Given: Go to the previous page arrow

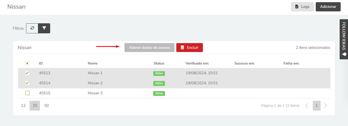Looking at the screenshot, I should click(307, 106).
